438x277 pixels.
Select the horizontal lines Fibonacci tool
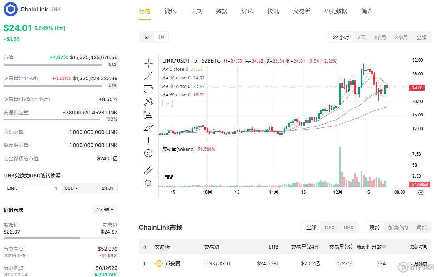click(148, 89)
